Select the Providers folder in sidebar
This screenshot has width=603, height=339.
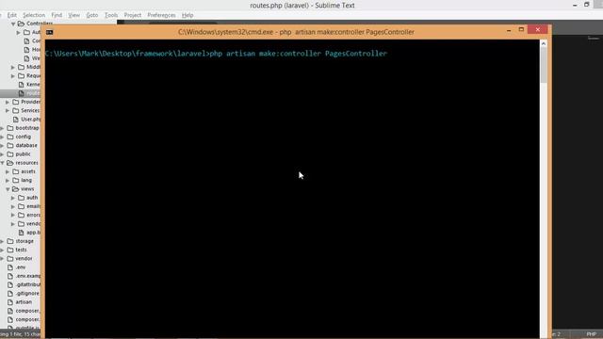[30, 102]
